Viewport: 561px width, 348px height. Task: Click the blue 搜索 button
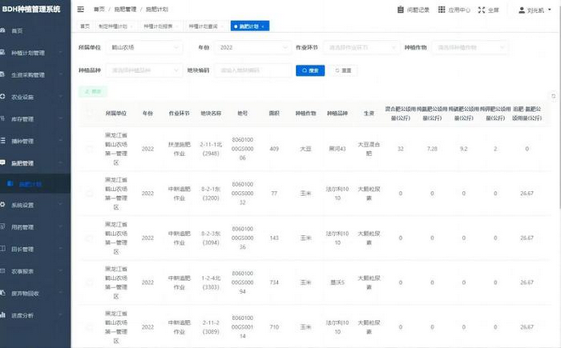coord(310,70)
